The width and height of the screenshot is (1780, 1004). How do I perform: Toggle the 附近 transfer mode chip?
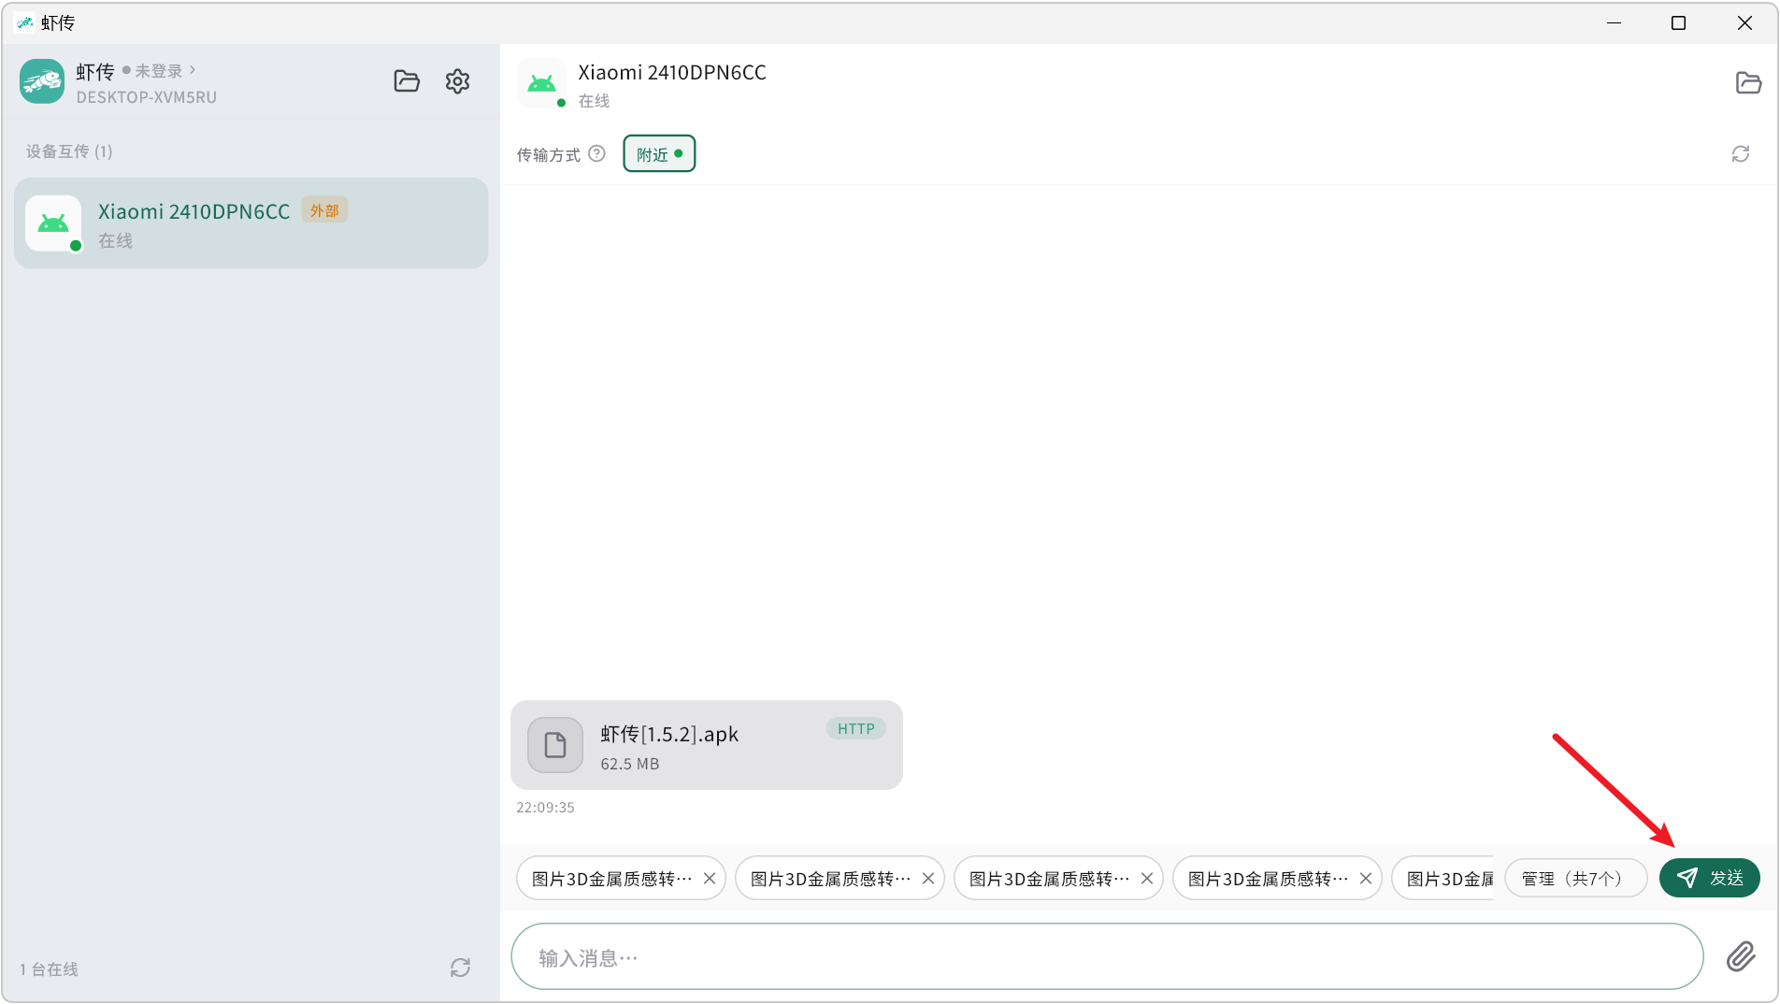coord(659,153)
